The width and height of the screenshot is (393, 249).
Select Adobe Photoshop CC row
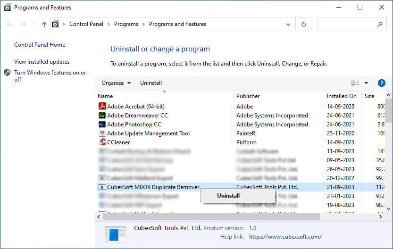[241, 124]
